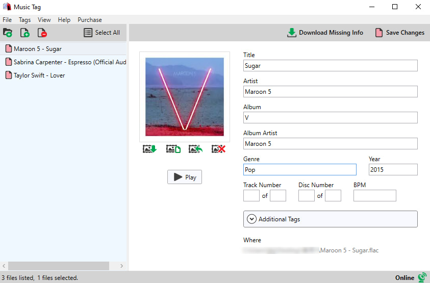Revert artwork icon with green arrow

[195, 149]
